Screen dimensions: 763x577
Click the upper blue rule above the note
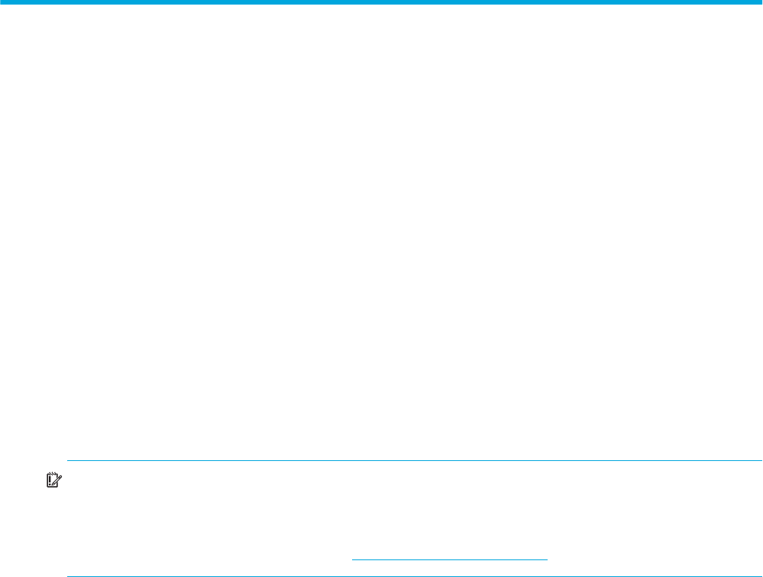pyautogui.click(x=415, y=460)
